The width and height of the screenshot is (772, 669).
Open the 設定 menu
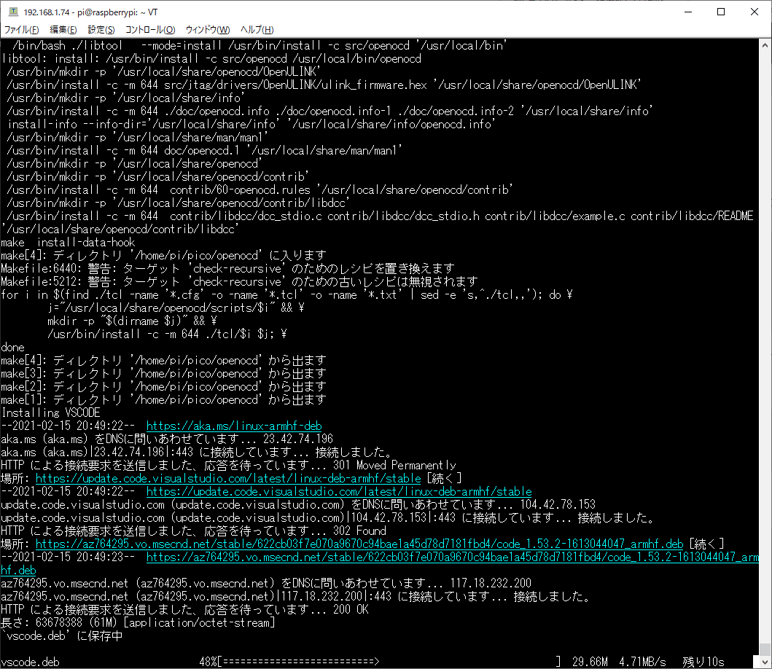click(98, 29)
